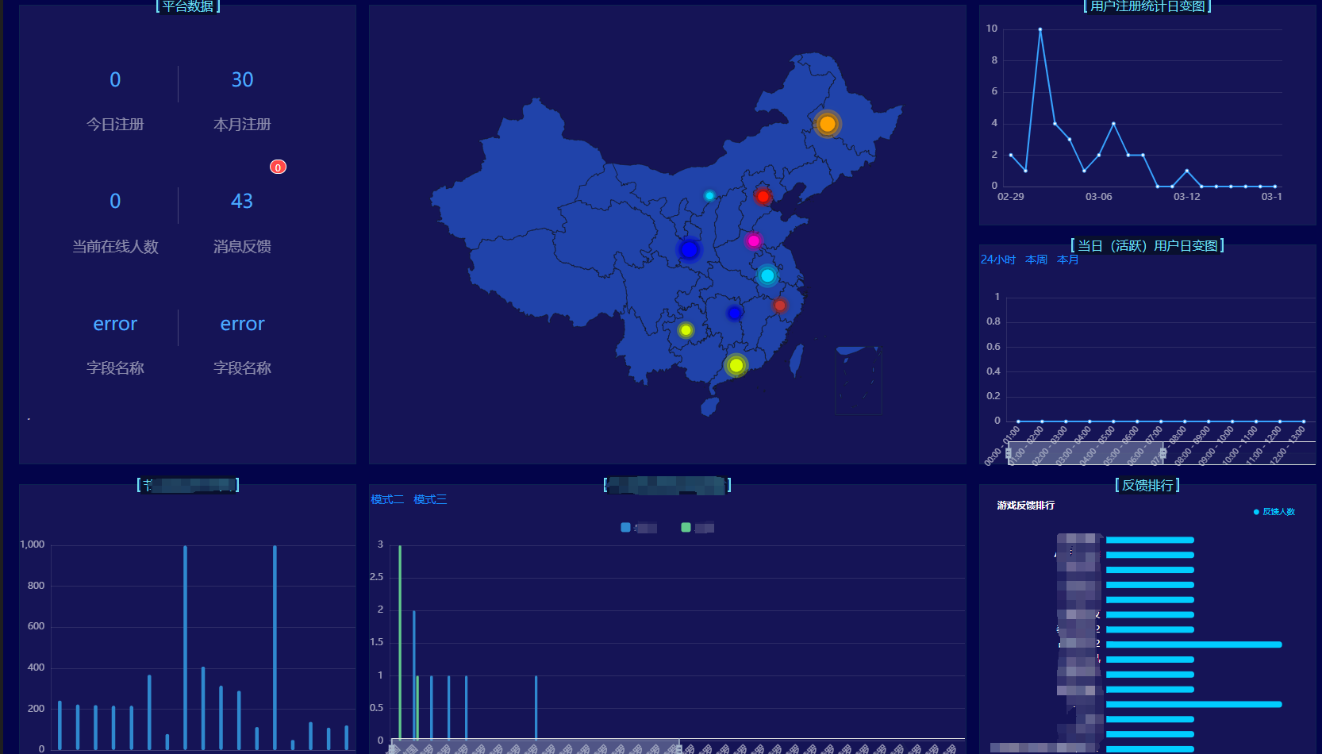Click the yellow marker in Guizhou

click(686, 330)
